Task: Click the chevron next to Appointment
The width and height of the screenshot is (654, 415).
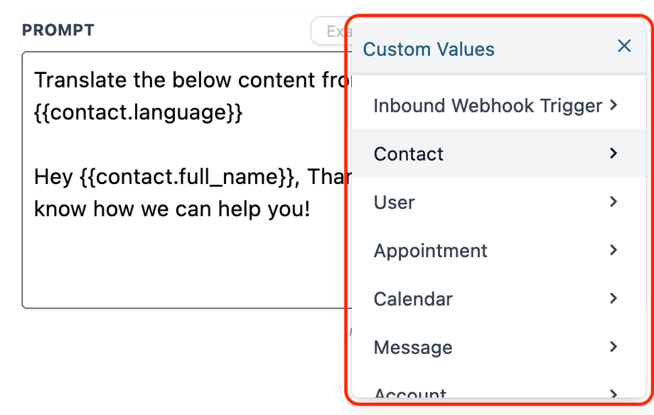Action: click(613, 250)
